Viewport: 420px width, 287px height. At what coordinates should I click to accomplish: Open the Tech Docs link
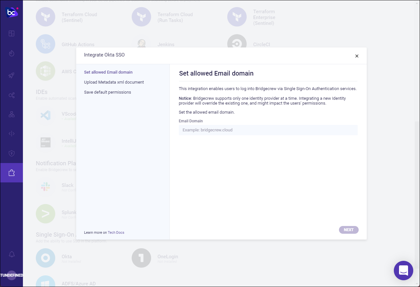click(116, 232)
